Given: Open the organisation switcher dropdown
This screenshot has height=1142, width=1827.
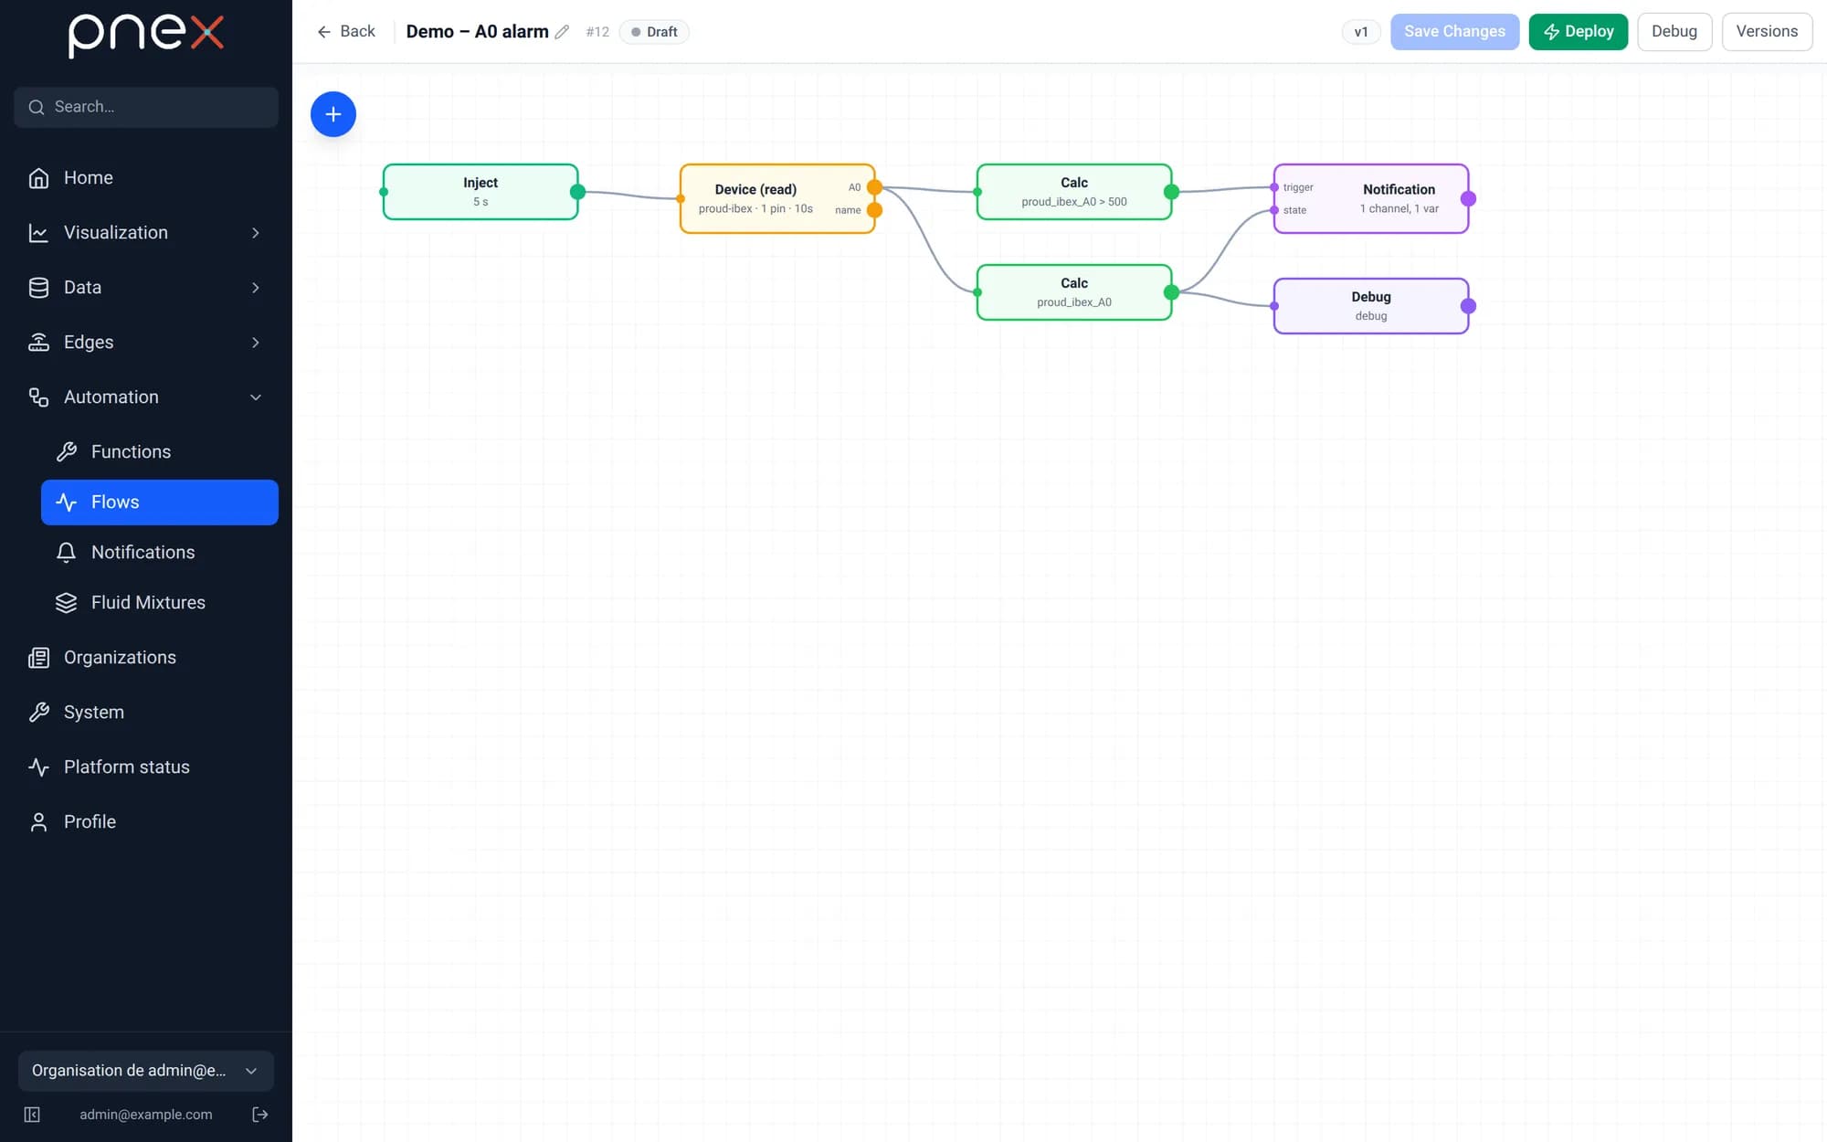Looking at the screenshot, I should click(146, 1071).
